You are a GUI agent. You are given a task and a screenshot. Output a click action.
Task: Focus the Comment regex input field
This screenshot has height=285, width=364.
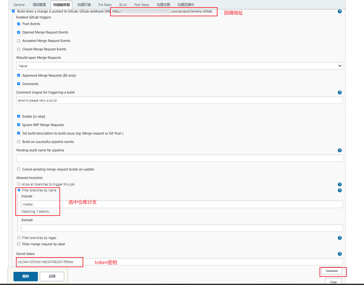pos(179,100)
